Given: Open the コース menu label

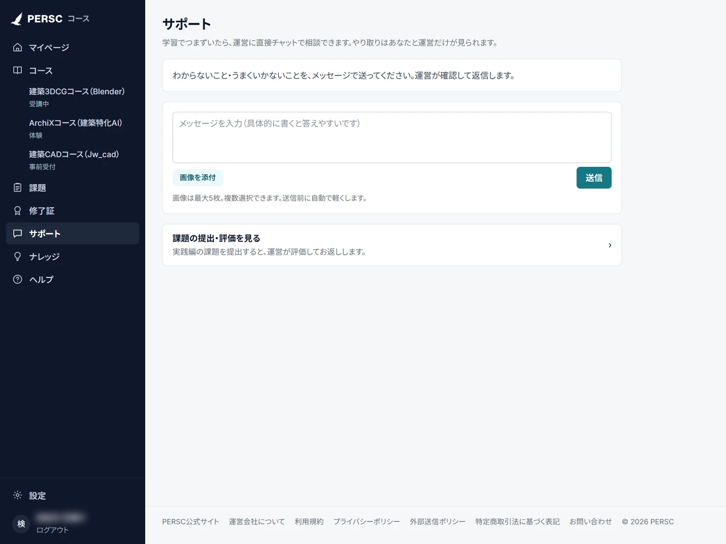Looking at the screenshot, I should 40,70.
